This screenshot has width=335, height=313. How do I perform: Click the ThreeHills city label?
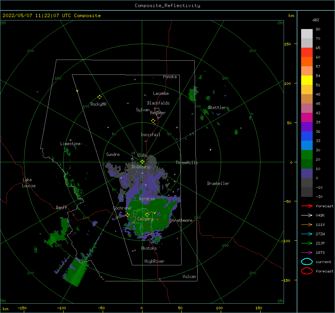(186, 163)
